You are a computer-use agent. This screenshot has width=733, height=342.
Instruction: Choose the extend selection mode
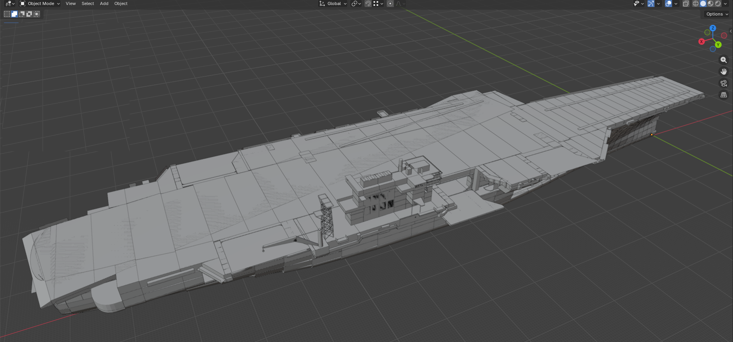coord(14,14)
